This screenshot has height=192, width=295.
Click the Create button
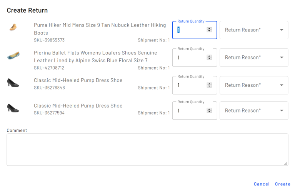pyautogui.click(x=282, y=184)
